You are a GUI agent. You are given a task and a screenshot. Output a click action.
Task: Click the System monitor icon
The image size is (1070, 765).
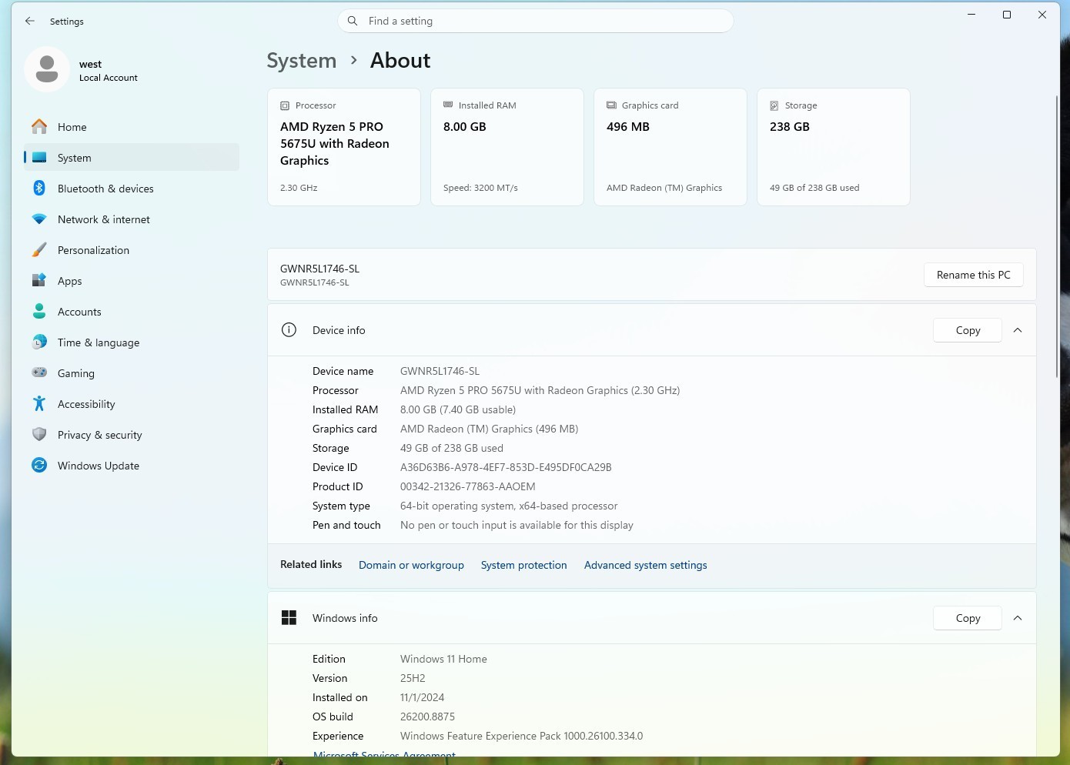point(39,158)
